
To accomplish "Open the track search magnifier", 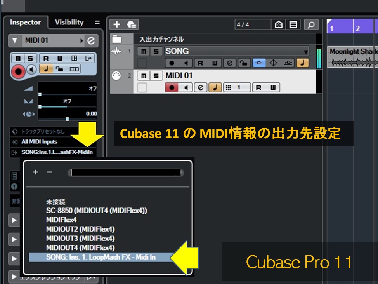I will (x=311, y=24).
